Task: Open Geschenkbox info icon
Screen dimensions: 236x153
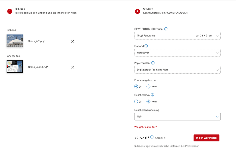Action: 152,95
